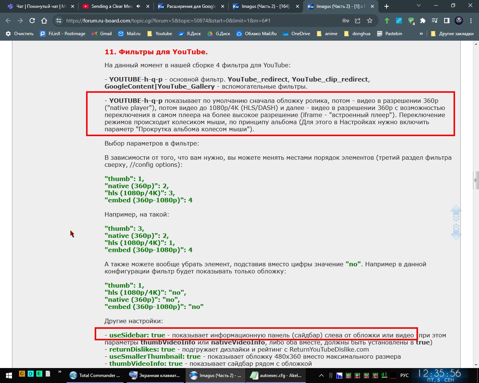This screenshot has height=383, width=479.
Task: Open the green shield extension
Action: (411, 21)
